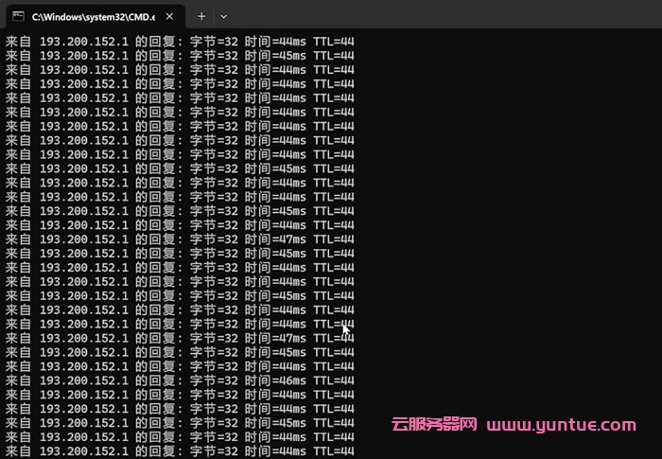
Task: Click TTL=44 in the first reply line
Action: click(333, 42)
